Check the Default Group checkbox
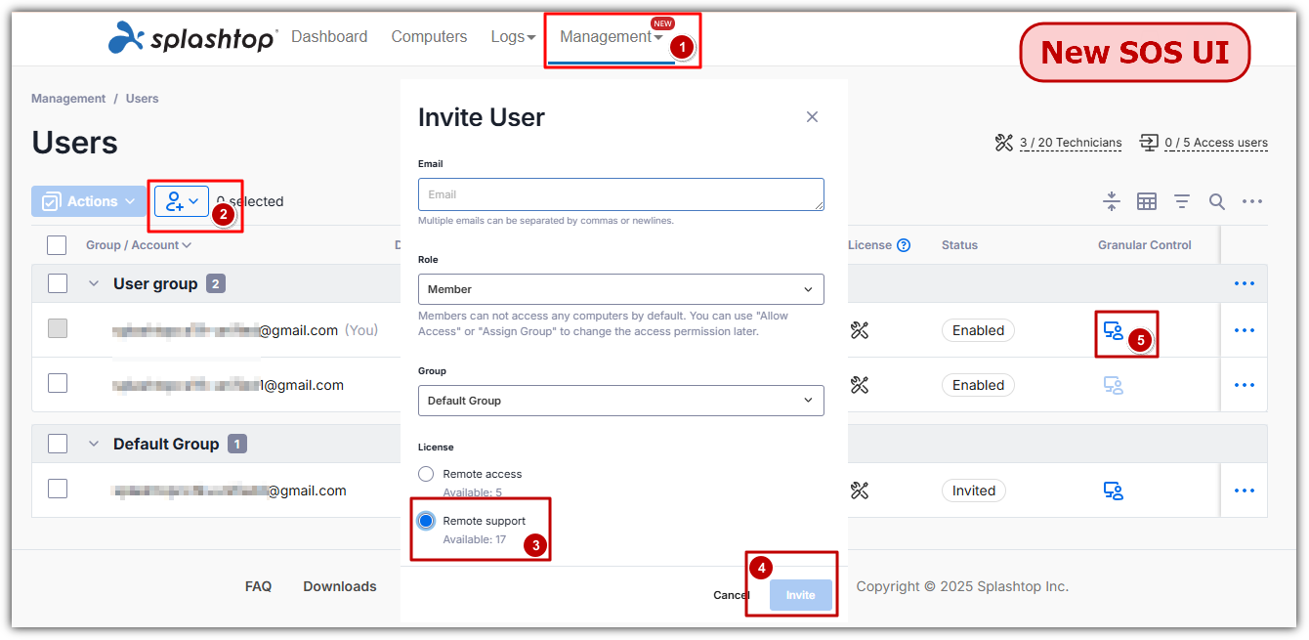Viewport: 1309px width, 640px height. pos(58,444)
